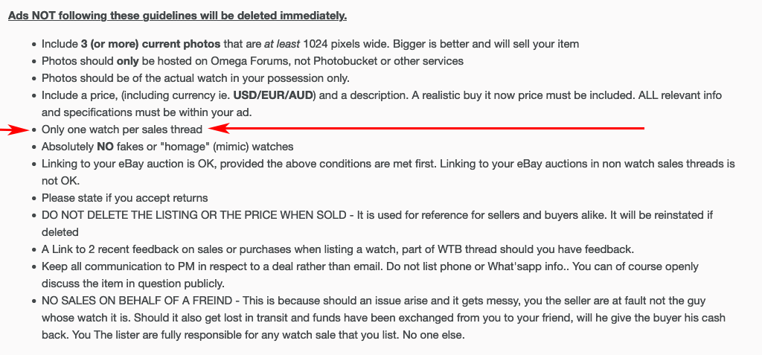The image size is (762, 355).
Task: Click the line about hosting photos on Omega Forums
Action: coord(252,61)
